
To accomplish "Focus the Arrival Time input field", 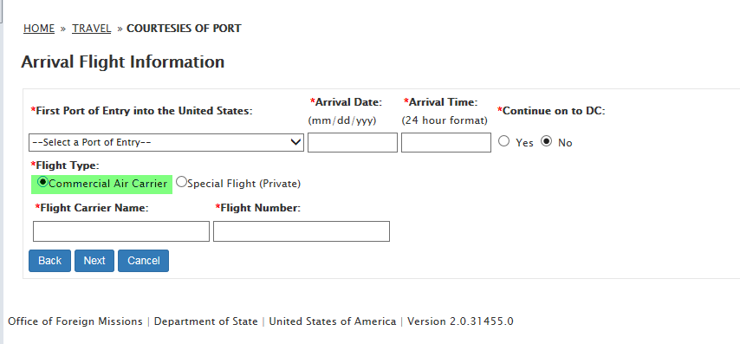I will (446, 142).
